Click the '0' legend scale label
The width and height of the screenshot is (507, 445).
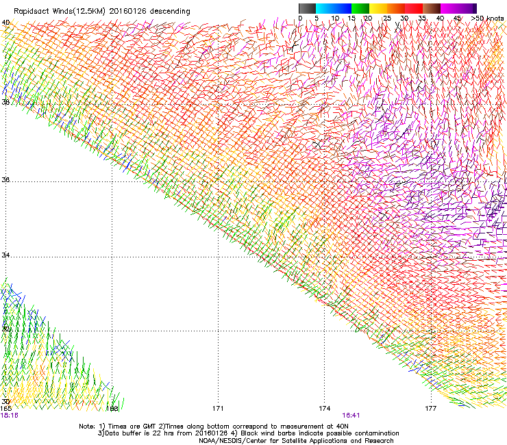pos(300,18)
